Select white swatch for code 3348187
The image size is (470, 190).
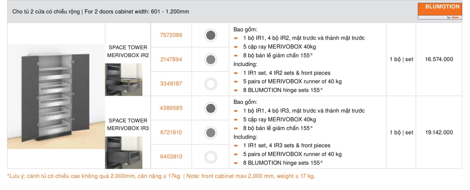coord(211,84)
